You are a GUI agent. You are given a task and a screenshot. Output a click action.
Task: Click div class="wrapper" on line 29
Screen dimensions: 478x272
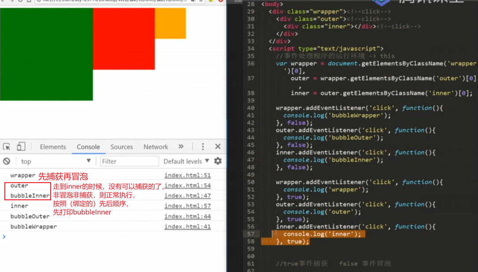(307, 11)
